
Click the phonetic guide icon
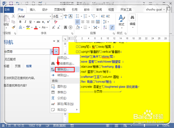pyautogui.click(x=65, y=16)
